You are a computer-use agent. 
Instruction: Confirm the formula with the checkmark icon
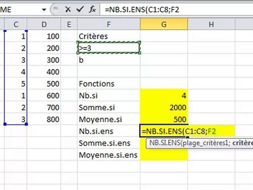click(80, 9)
